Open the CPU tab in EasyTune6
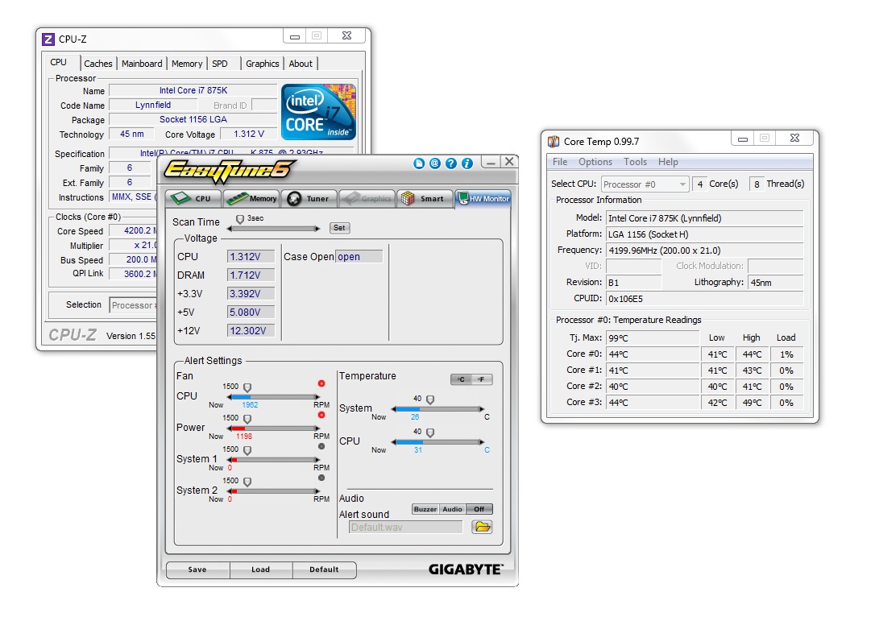 pos(193,199)
